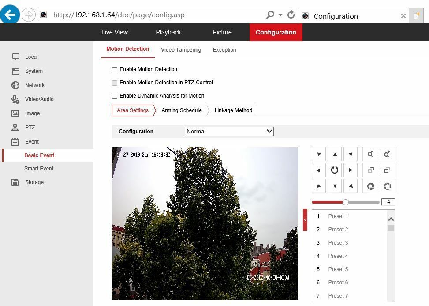Viewport: 429px width, 306px height.
Task: Open the Configuration Normal dropdown
Action: point(229,131)
